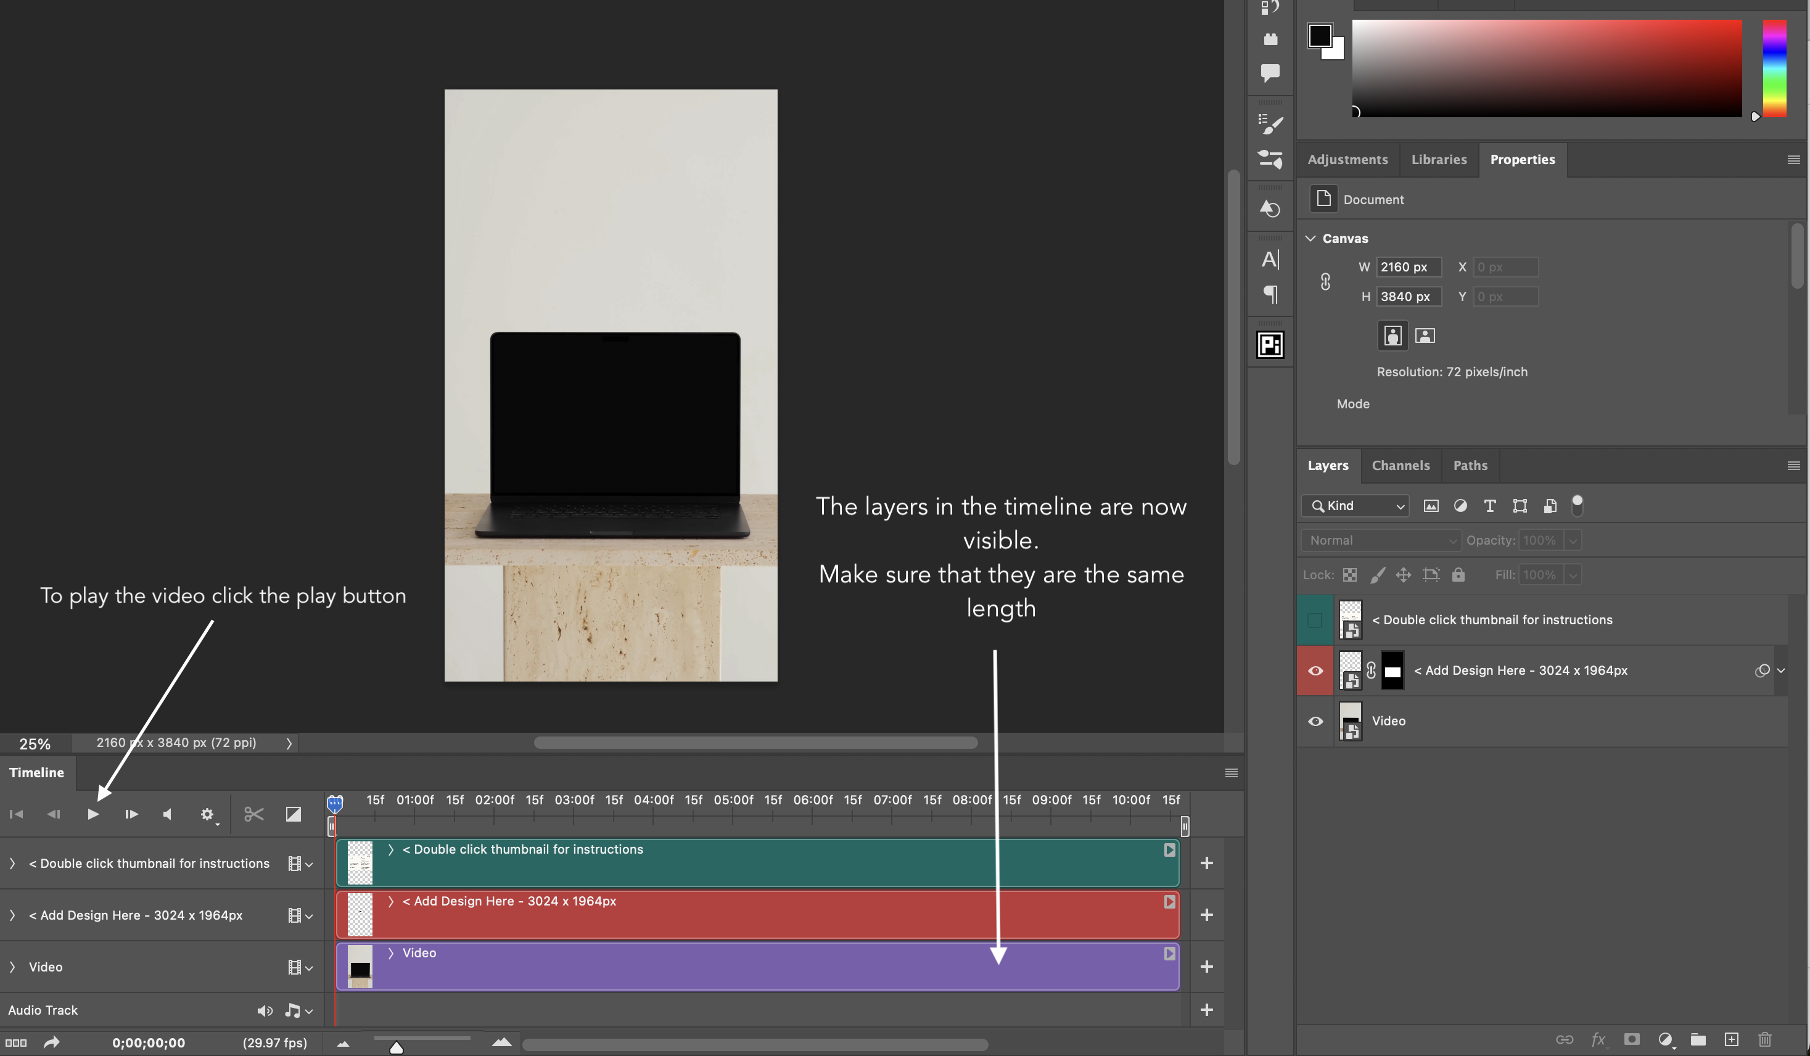This screenshot has width=1810, height=1056.
Task: Open the Normal blend mode dropdown
Action: (x=1381, y=540)
